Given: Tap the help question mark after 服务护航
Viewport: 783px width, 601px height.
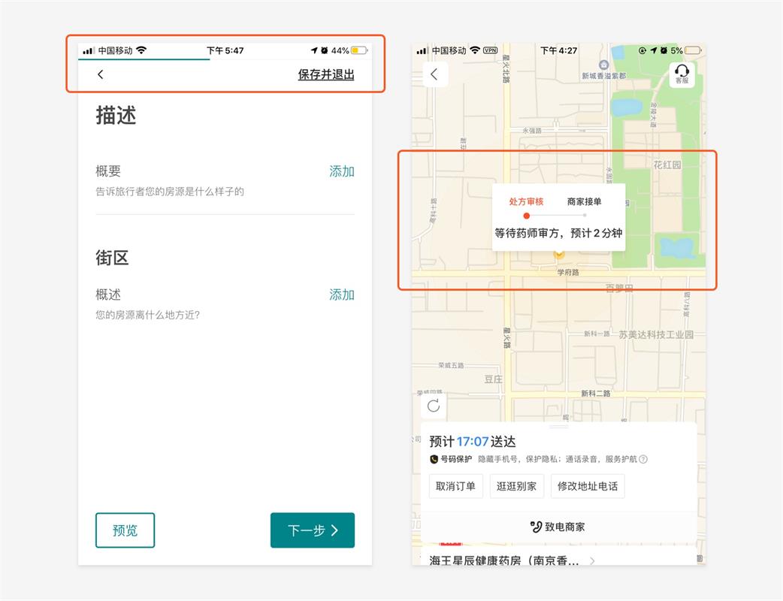Looking at the screenshot, I should click(x=643, y=460).
